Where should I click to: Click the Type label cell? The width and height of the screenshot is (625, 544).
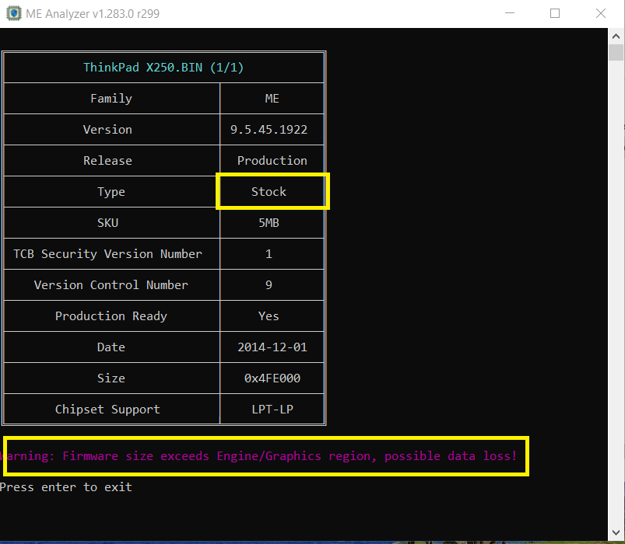(111, 191)
